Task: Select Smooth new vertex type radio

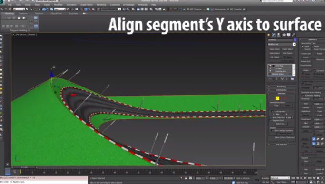Action: (303, 49)
